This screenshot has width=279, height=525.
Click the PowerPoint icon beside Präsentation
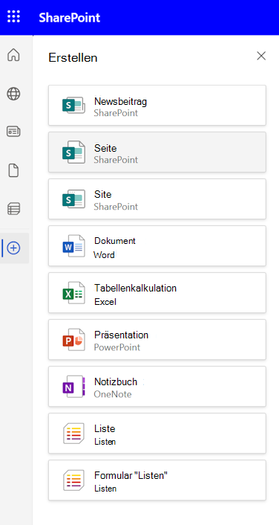tap(73, 340)
